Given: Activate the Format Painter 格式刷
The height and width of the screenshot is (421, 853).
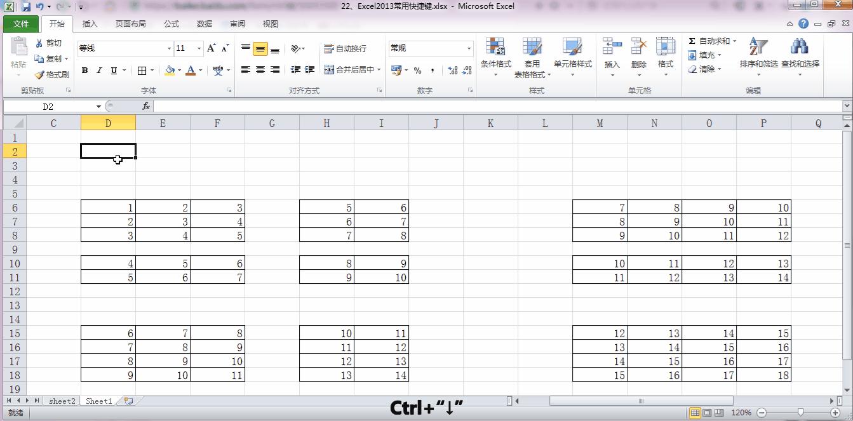Looking at the screenshot, I should click(51, 74).
